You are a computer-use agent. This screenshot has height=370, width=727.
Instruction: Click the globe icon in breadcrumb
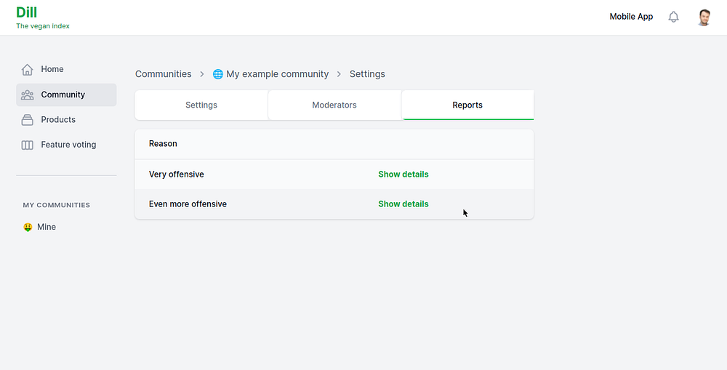click(x=218, y=74)
